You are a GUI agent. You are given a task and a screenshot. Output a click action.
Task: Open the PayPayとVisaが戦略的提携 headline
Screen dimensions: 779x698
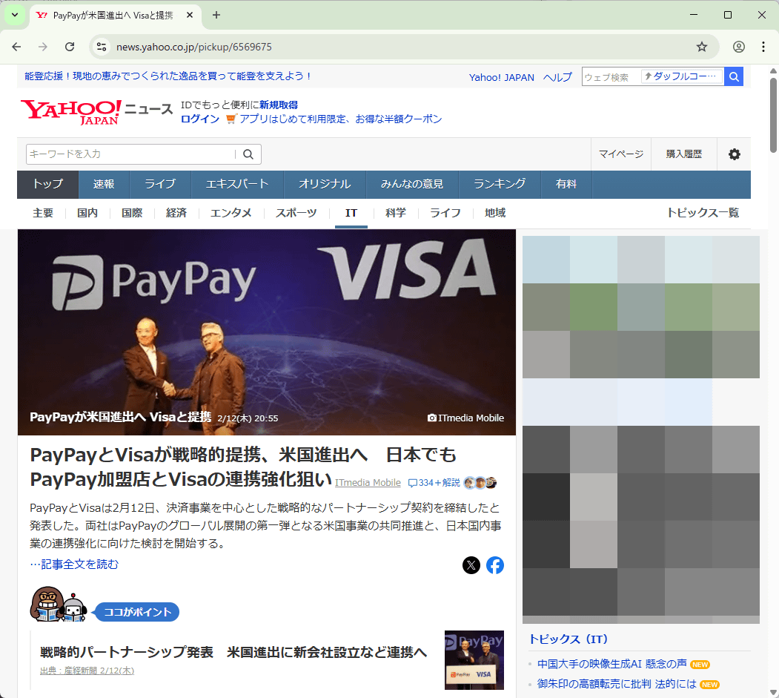point(243,467)
